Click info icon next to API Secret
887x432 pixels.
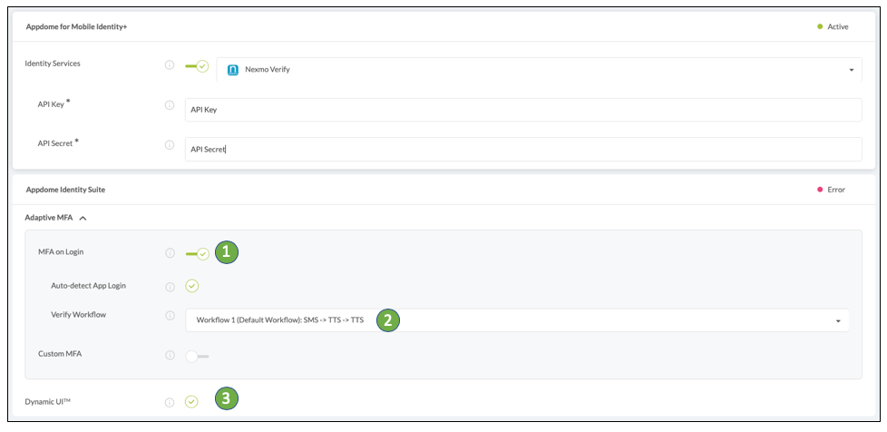point(169,145)
